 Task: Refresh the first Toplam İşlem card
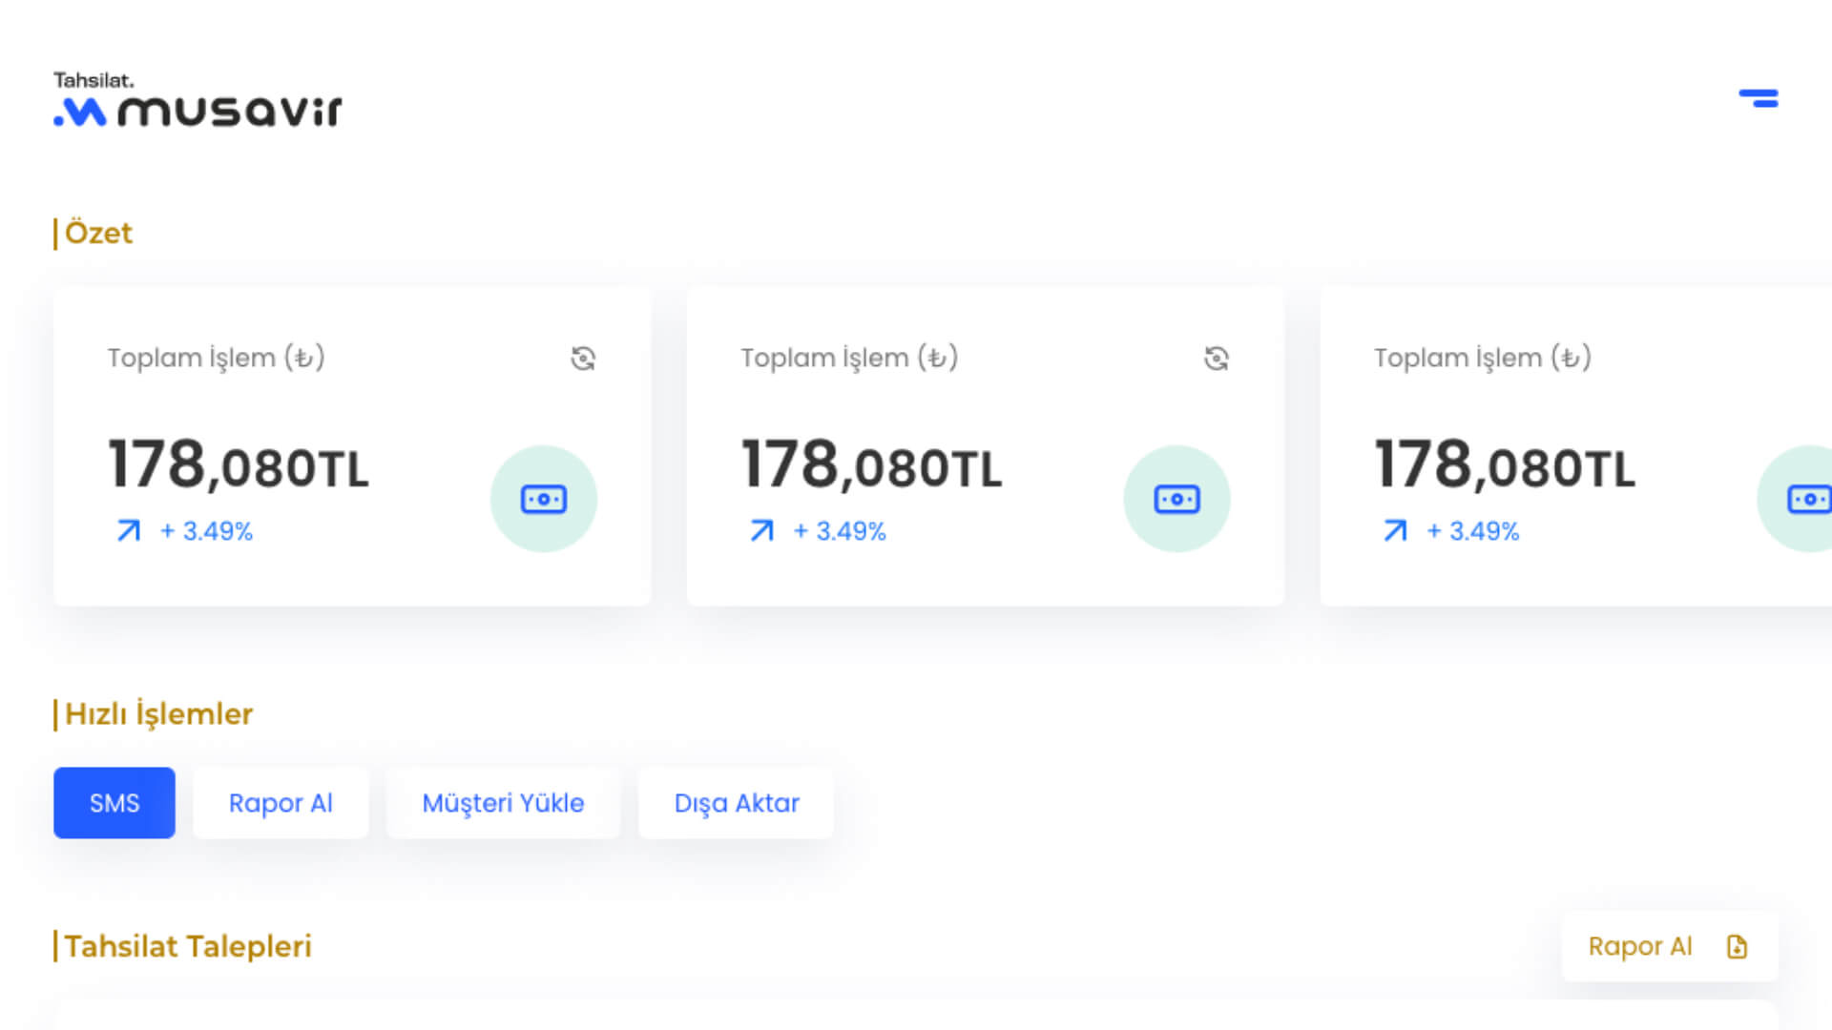tap(583, 359)
